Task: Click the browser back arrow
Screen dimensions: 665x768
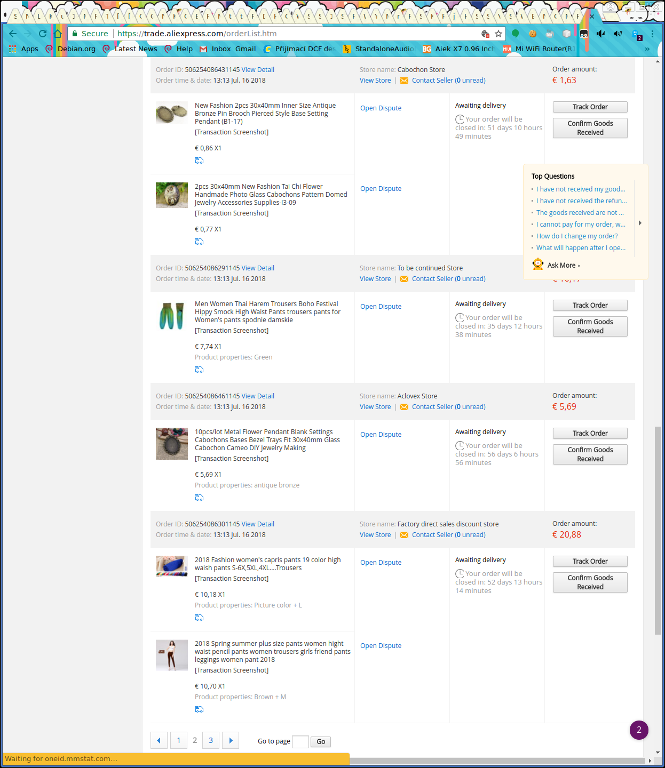Action: click(x=13, y=34)
